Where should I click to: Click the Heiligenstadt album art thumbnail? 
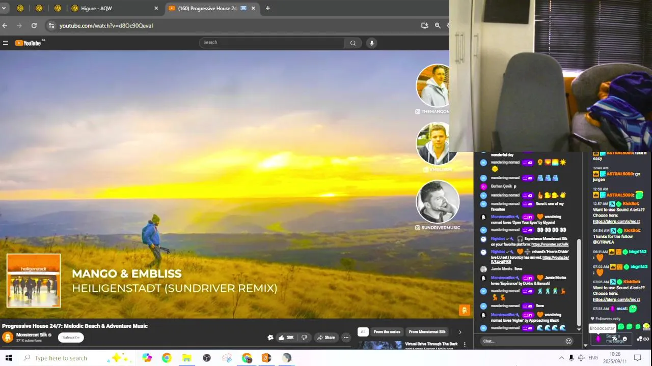[34, 281]
